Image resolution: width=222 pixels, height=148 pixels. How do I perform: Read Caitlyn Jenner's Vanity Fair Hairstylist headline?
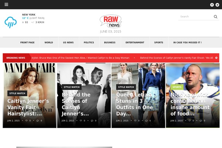(28, 107)
